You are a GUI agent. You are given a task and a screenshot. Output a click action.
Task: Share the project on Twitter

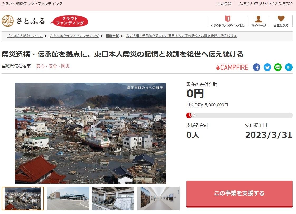pyautogui.click(x=267, y=67)
